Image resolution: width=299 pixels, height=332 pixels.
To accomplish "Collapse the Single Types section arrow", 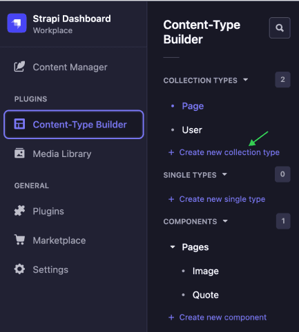I will click(224, 174).
